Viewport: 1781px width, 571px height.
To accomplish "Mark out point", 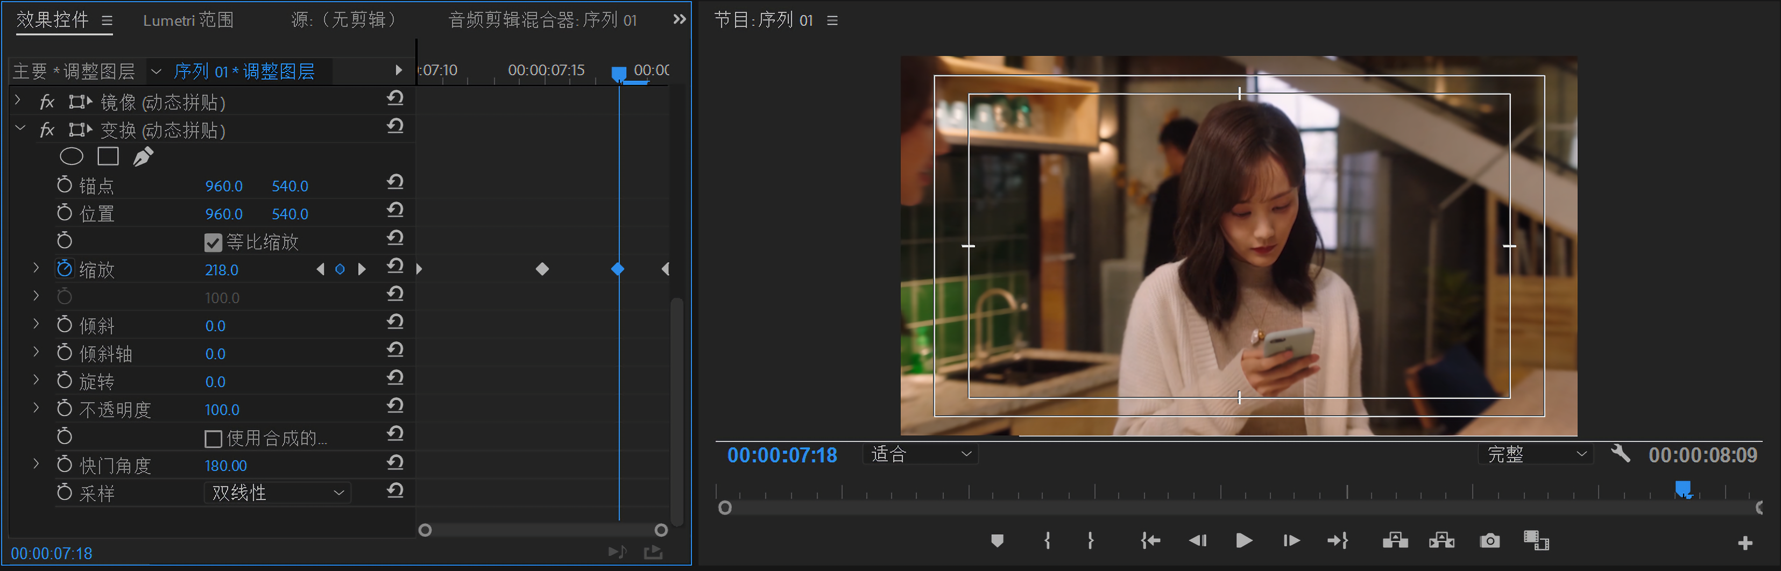I will click(x=1091, y=540).
